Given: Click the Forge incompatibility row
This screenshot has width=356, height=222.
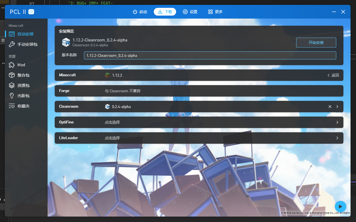Looking at the screenshot, I should click(x=199, y=91).
